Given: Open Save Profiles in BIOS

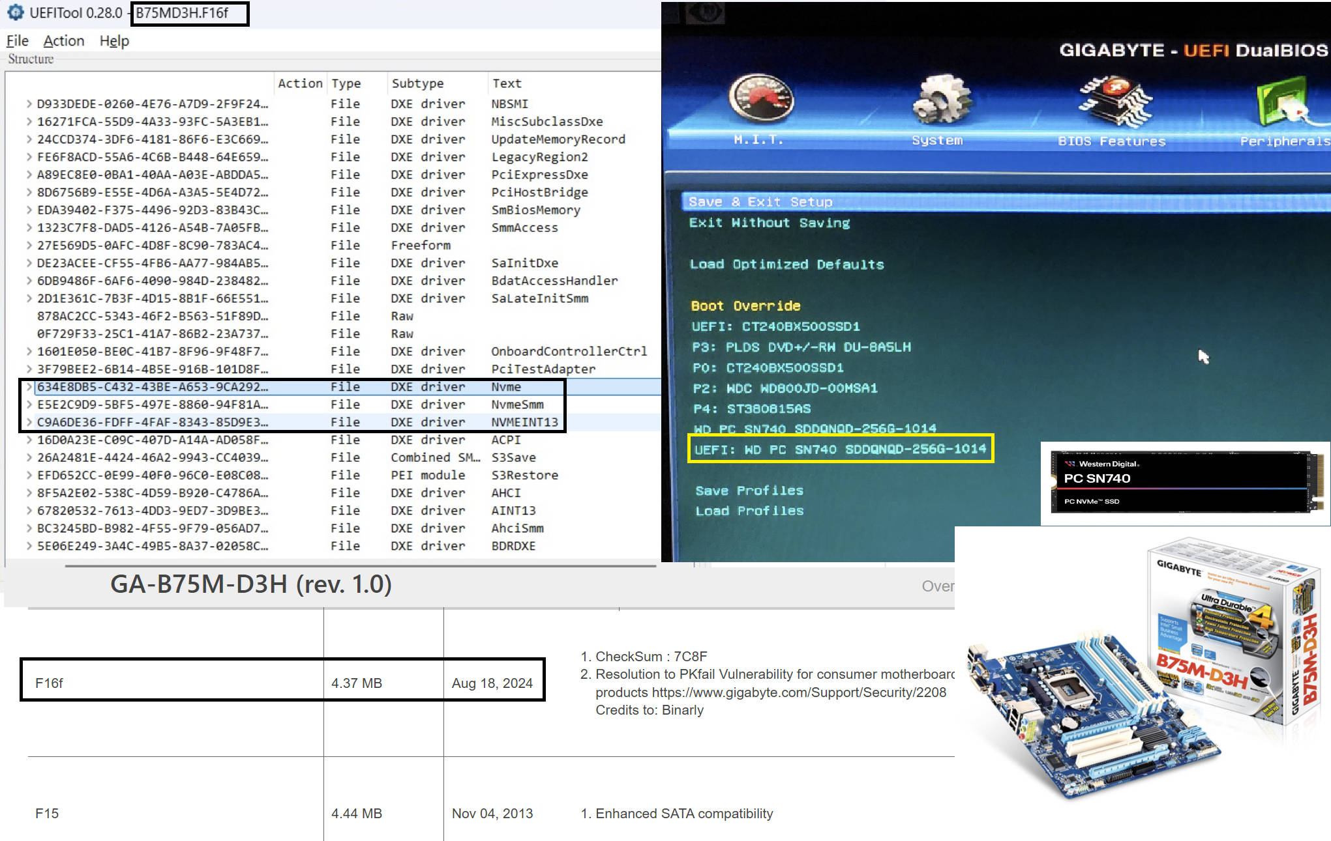Looking at the screenshot, I should click(x=749, y=491).
